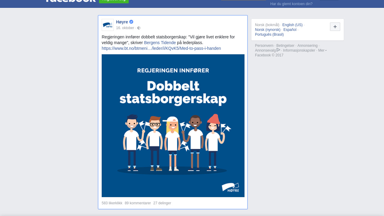
Task: Open the Høyre page profile picture
Action: pos(108,25)
